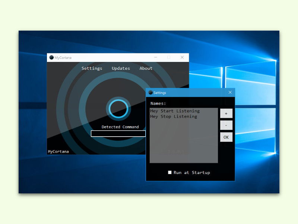
Task: Click the 'Detected Command' label
Action: click(120, 127)
